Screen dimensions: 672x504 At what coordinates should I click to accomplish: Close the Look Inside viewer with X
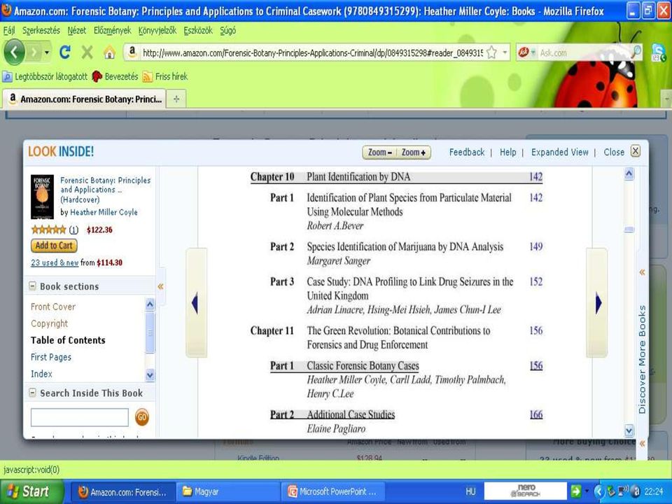tap(636, 151)
